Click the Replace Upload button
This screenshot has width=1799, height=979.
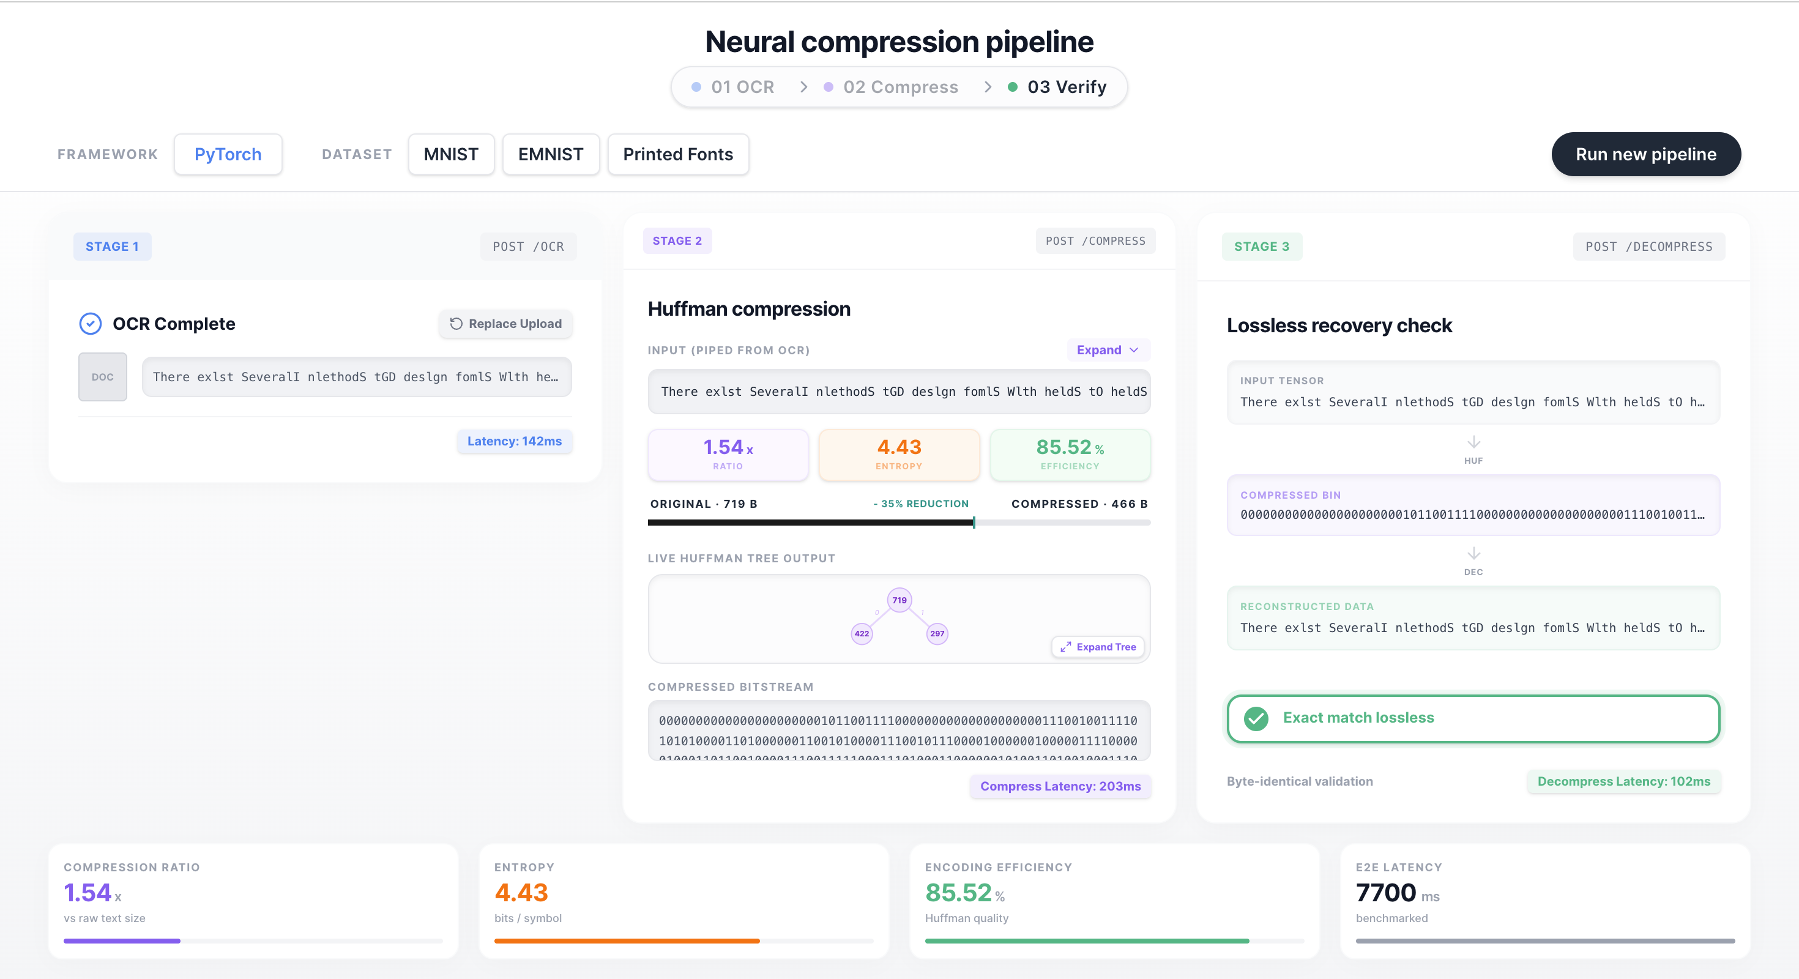(505, 323)
